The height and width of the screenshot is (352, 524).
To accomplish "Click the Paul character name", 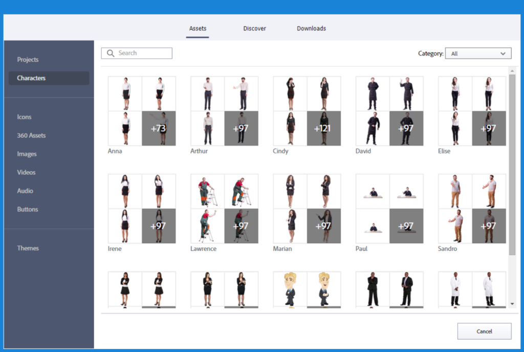I will [362, 249].
